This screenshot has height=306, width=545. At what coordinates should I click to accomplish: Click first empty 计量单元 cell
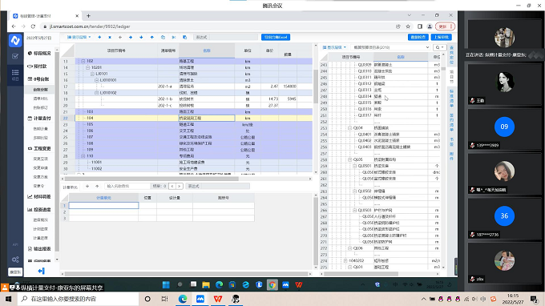click(103, 205)
